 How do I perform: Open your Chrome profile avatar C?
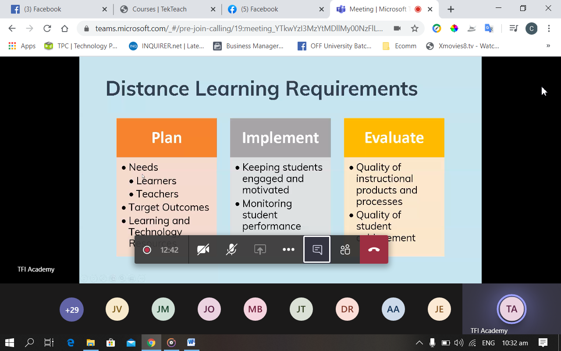click(531, 28)
